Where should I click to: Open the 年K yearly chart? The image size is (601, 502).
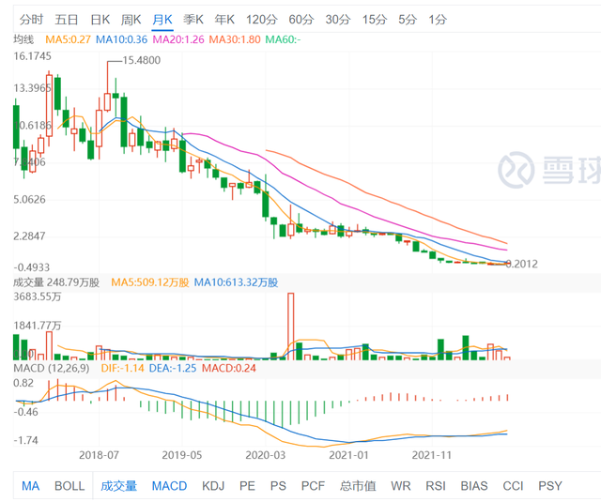click(224, 19)
